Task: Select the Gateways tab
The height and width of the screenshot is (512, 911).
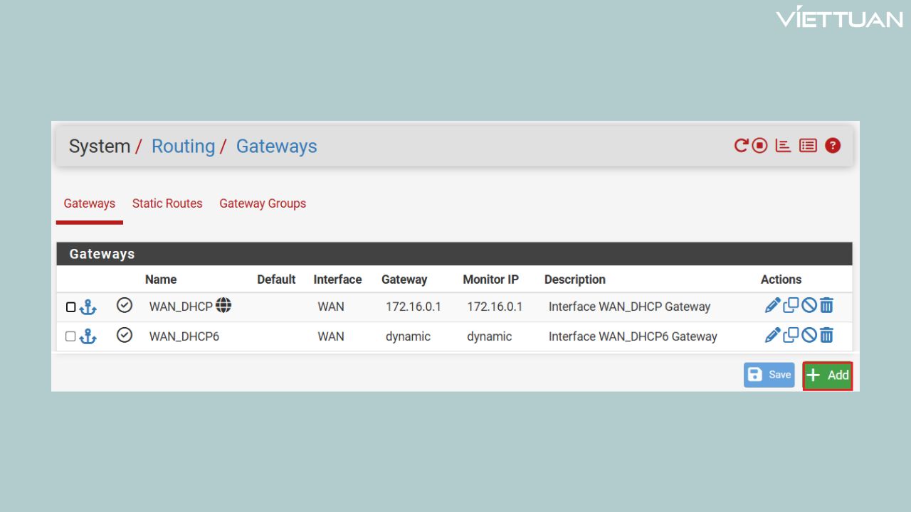Action: click(89, 203)
